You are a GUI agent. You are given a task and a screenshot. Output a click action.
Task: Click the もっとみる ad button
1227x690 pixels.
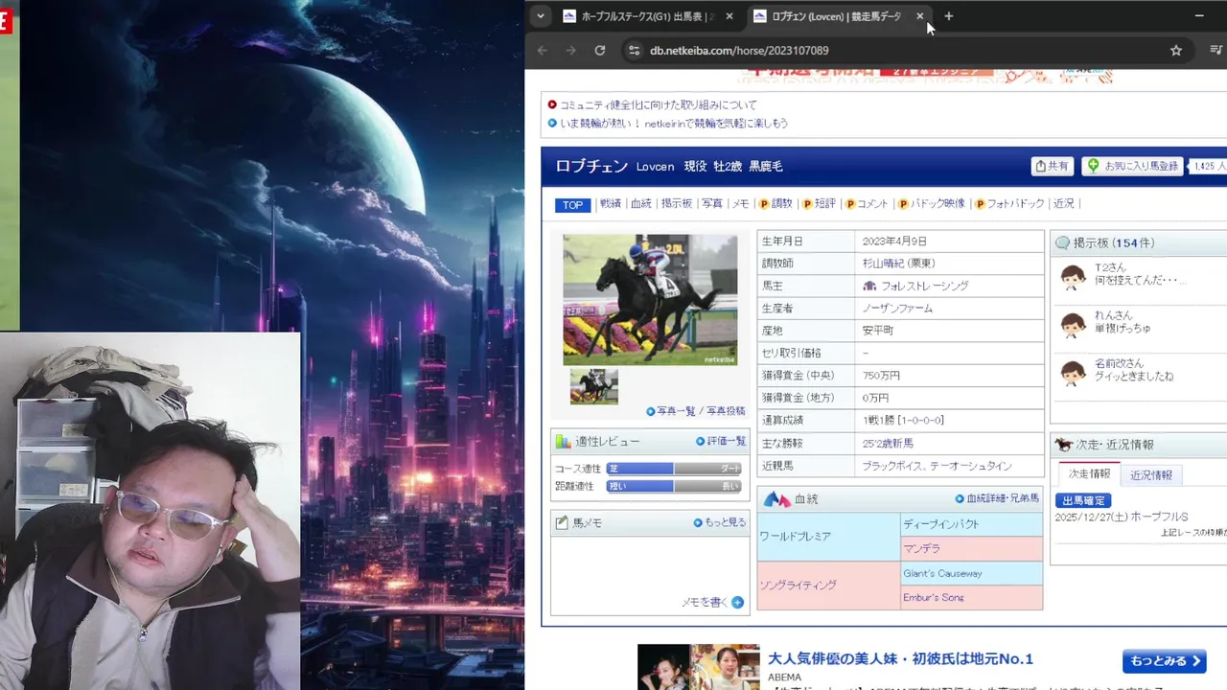(x=1164, y=661)
